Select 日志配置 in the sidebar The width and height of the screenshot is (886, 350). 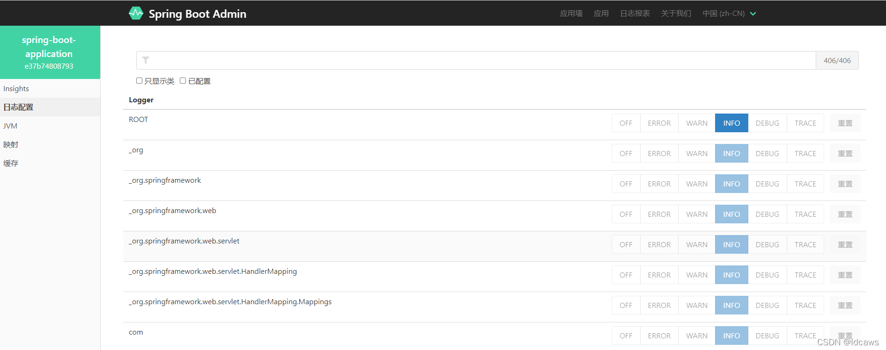50,107
